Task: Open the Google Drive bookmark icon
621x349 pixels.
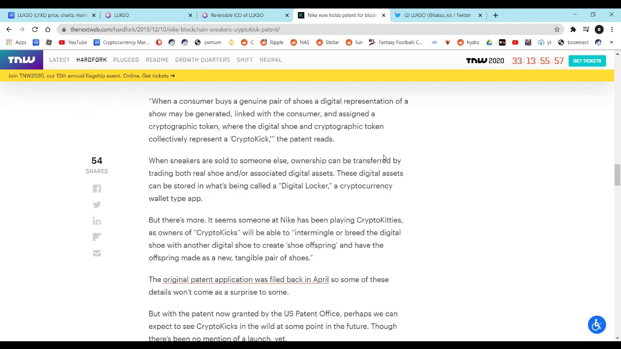Action: pos(489,42)
